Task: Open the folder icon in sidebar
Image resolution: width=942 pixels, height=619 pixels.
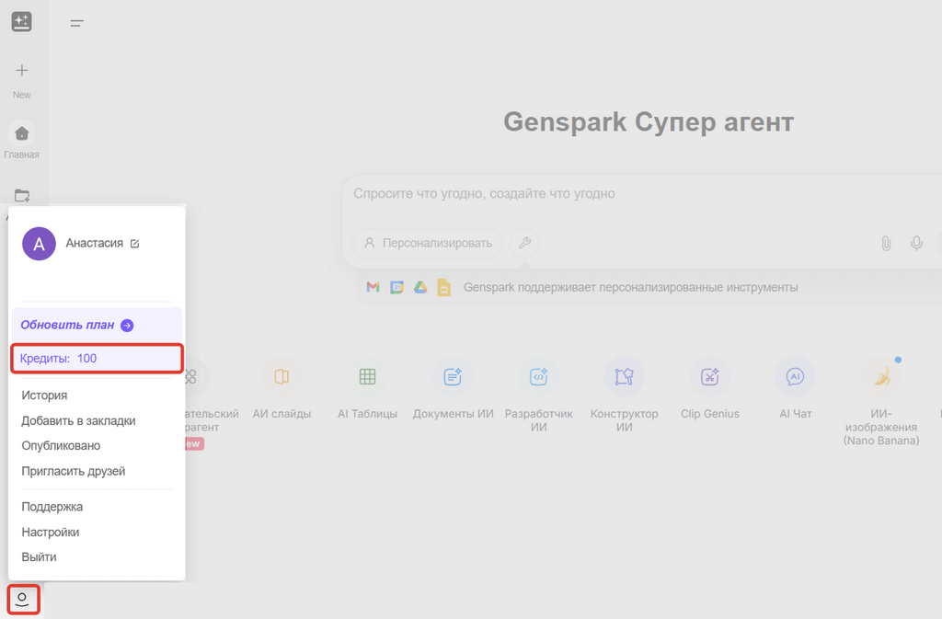Action: (x=22, y=196)
